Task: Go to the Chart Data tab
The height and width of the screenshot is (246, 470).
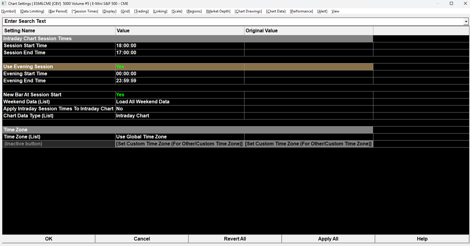Action: (276, 11)
